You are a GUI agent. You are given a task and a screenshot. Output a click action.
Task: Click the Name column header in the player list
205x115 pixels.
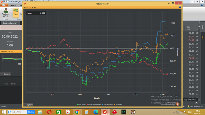[x=14, y=84]
